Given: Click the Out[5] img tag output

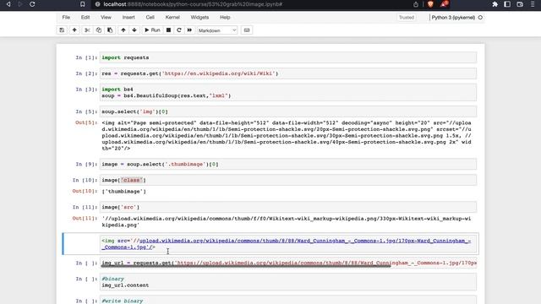Looking at the screenshot, I should (287, 135).
